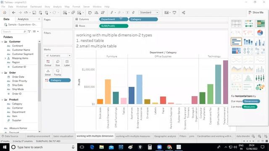Click the Show mark labels T icon
The image size is (269, 151).
point(127,13)
